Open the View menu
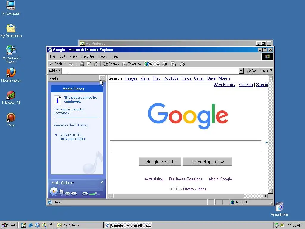This screenshot has width=305, height=229. pos(73,56)
